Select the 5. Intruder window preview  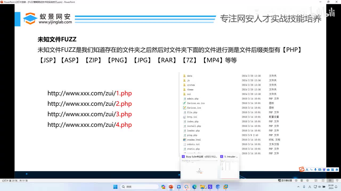[229, 167]
